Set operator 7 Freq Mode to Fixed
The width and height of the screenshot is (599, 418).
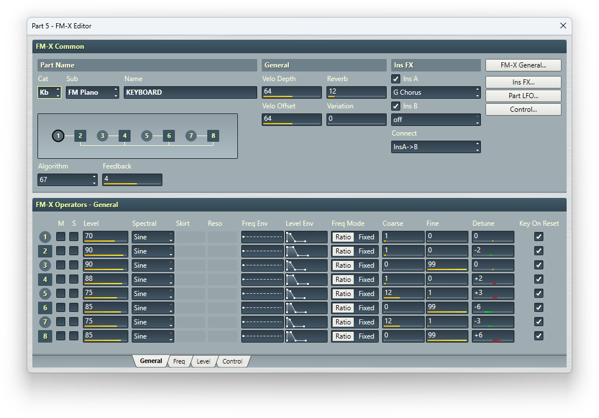pyautogui.click(x=366, y=322)
